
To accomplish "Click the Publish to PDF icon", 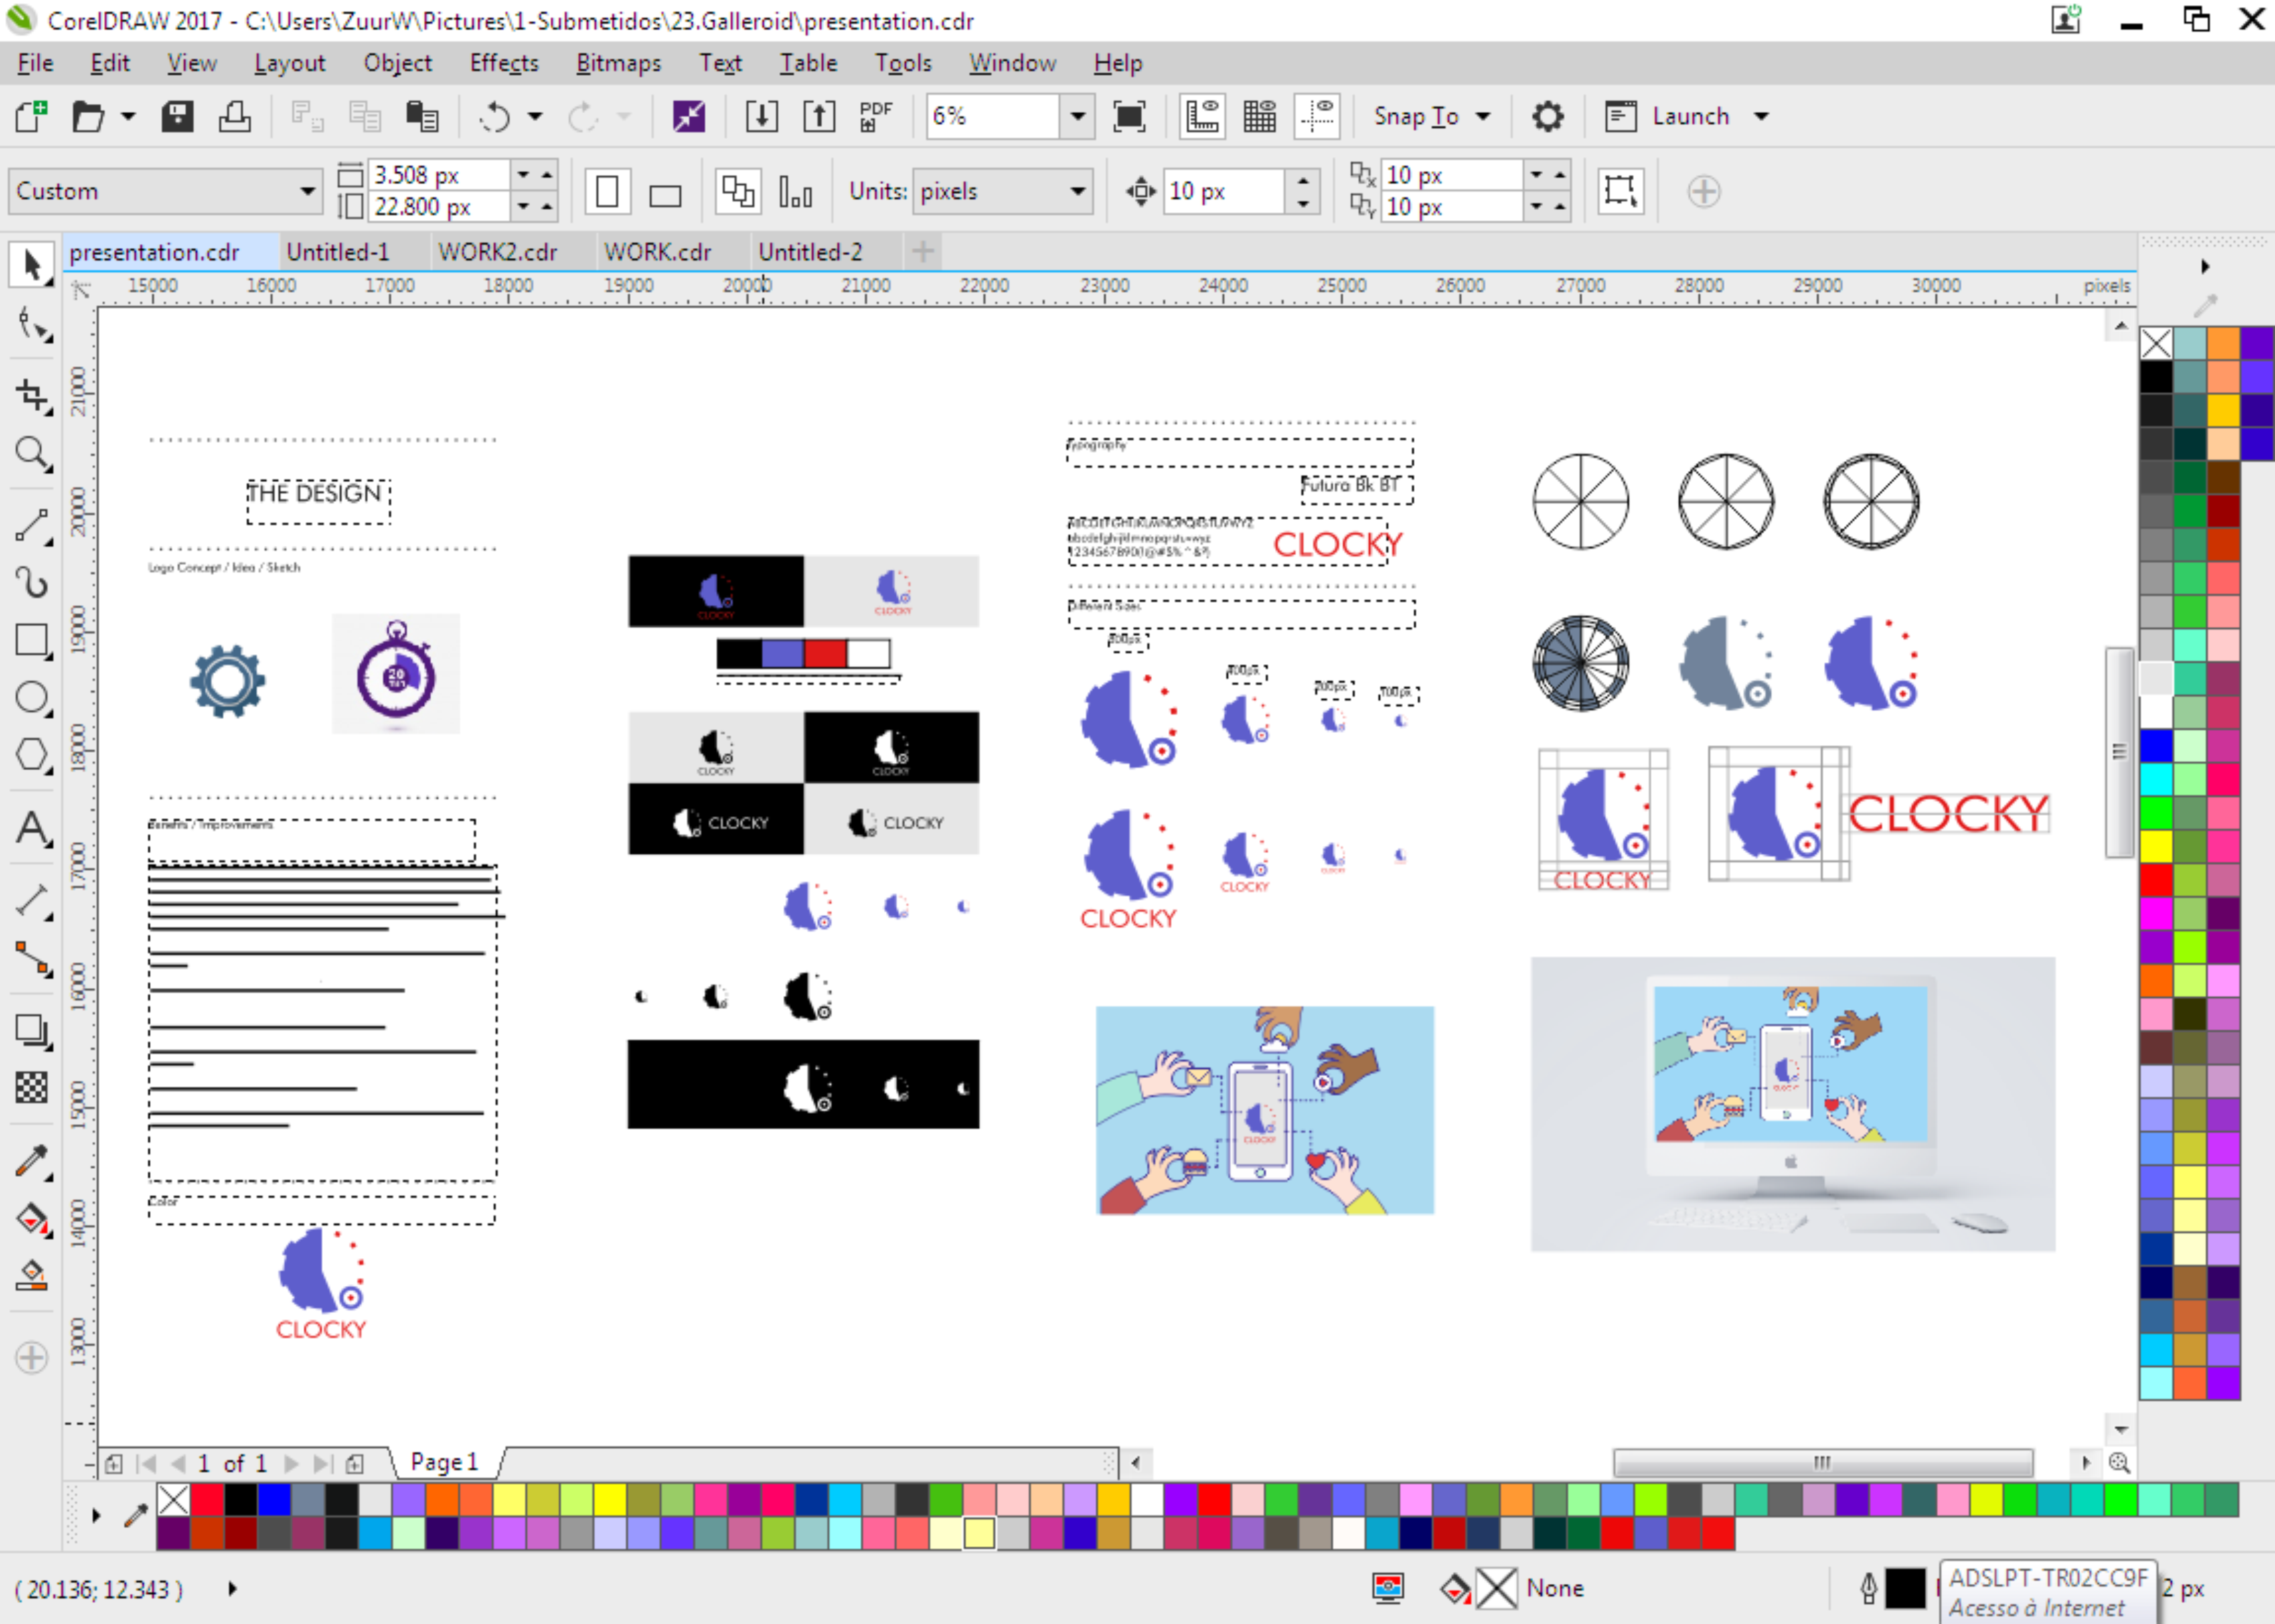I will point(875,117).
